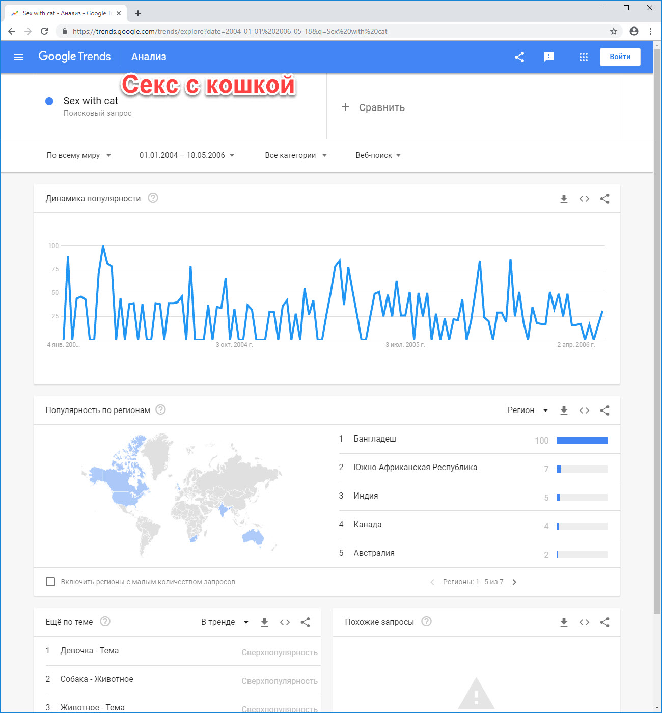Click the Войти sign-in button
This screenshot has height=713, width=662.
[620, 57]
